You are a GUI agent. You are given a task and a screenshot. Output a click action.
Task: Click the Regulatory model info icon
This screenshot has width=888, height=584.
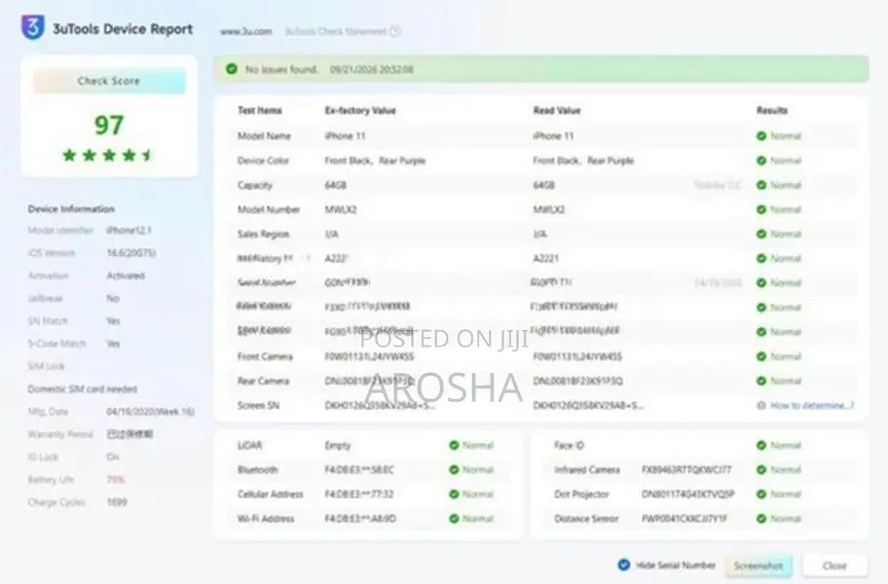(x=308, y=258)
